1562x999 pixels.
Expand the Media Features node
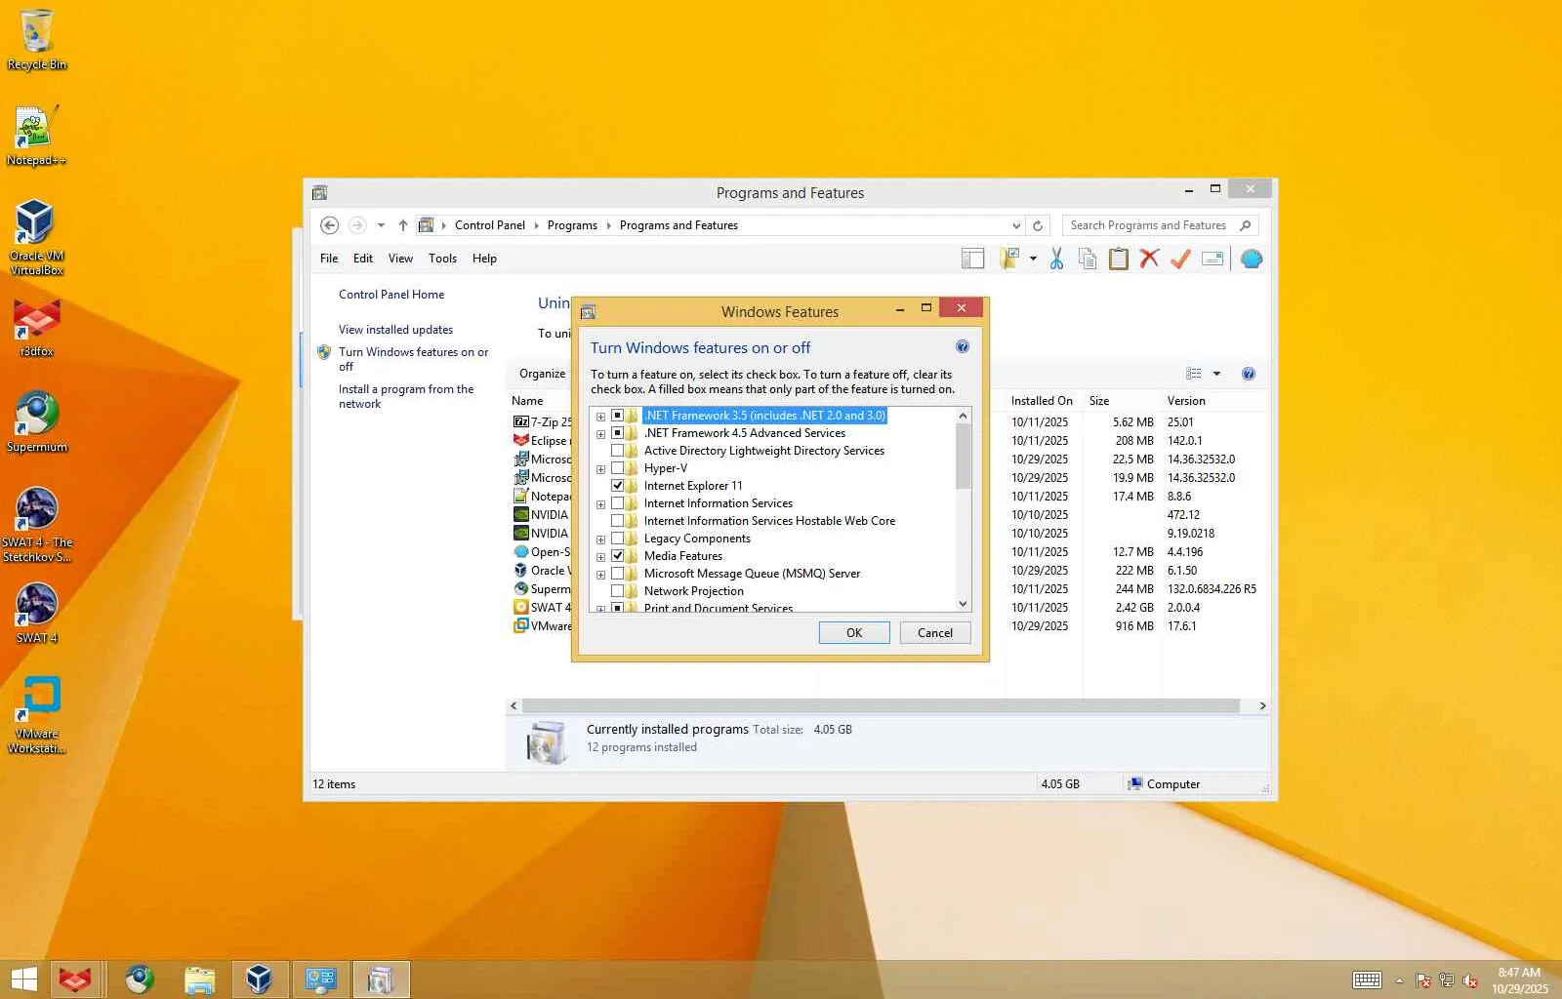(x=600, y=557)
